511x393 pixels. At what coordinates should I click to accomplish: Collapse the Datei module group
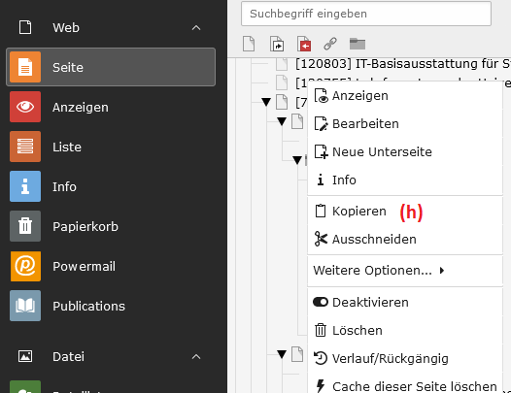tap(196, 356)
